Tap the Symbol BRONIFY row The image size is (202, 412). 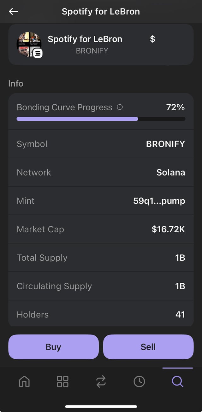(101, 144)
